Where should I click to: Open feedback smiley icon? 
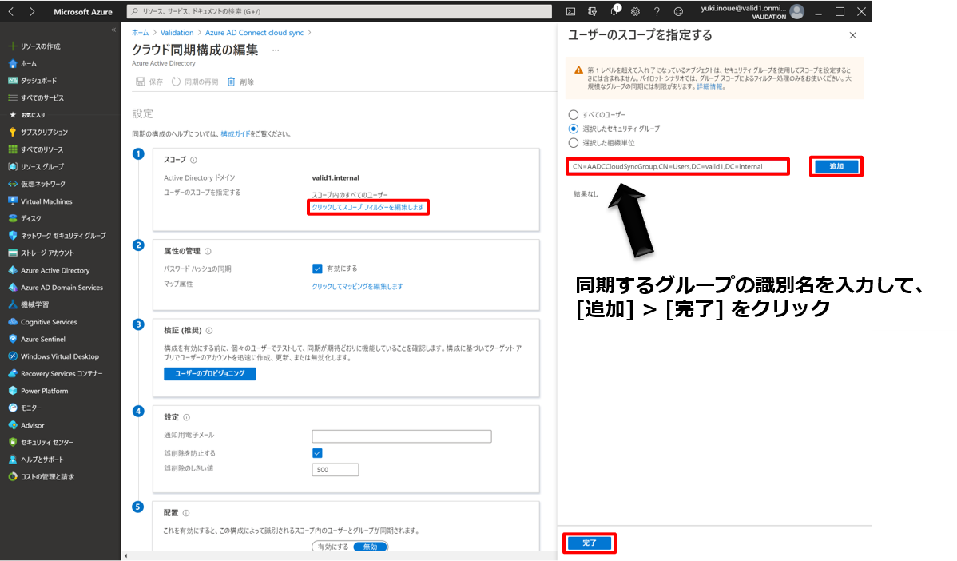click(678, 12)
